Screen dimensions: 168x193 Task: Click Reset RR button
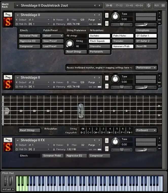pyautogui.click(x=146, y=46)
